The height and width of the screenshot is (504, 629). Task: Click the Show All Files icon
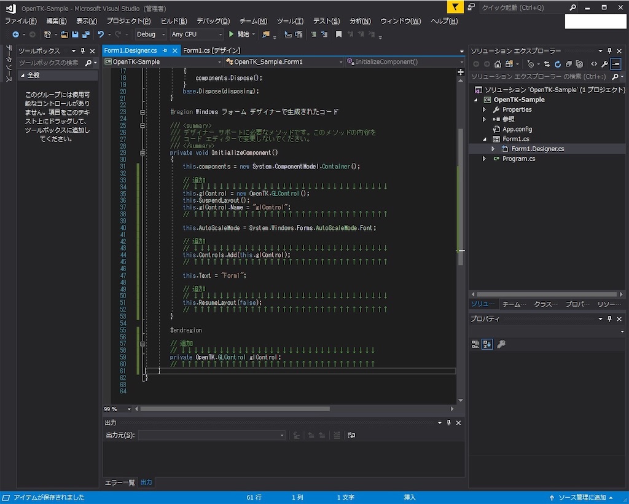(x=579, y=64)
